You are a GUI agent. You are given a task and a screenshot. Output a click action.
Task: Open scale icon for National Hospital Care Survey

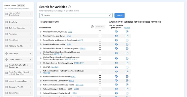116,81
